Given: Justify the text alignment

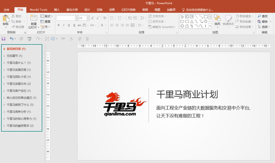Looking at the screenshot, I should (x=127, y=25).
